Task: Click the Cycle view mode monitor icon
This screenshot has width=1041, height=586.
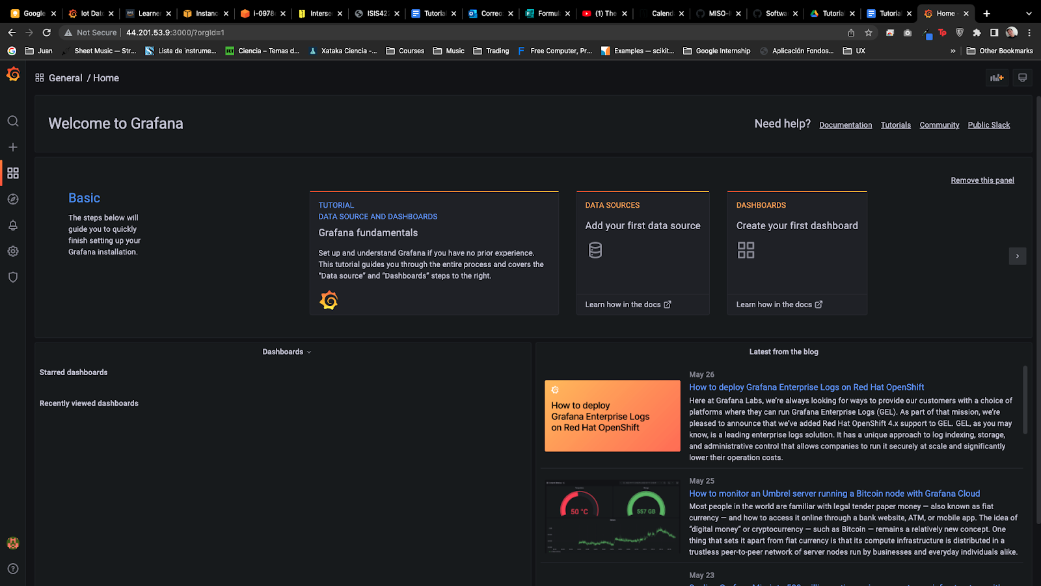Action: coord(1022,77)
